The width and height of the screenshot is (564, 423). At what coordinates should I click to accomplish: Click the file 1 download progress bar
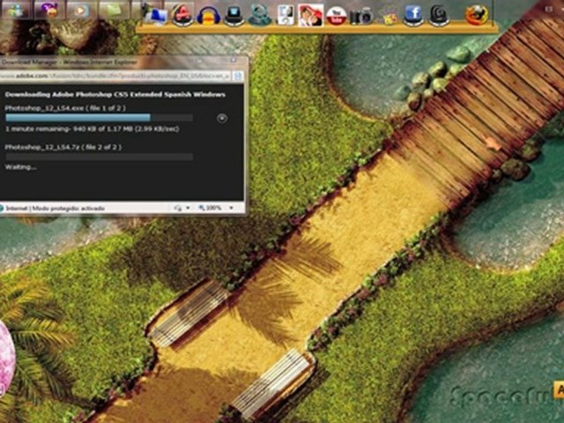(99, 118)
